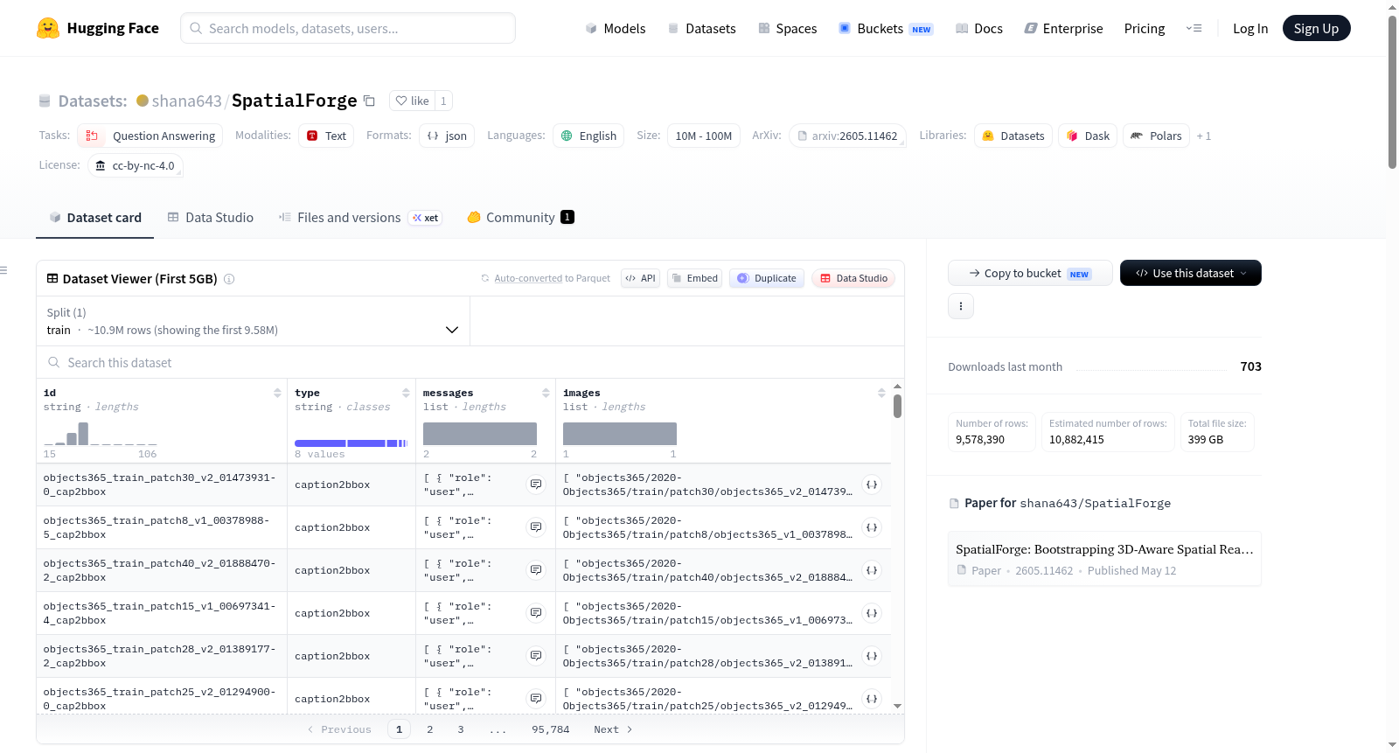Expand the images cell in the patch40 row
This screenshot has height=753, width=1399.
pos(872,570)
